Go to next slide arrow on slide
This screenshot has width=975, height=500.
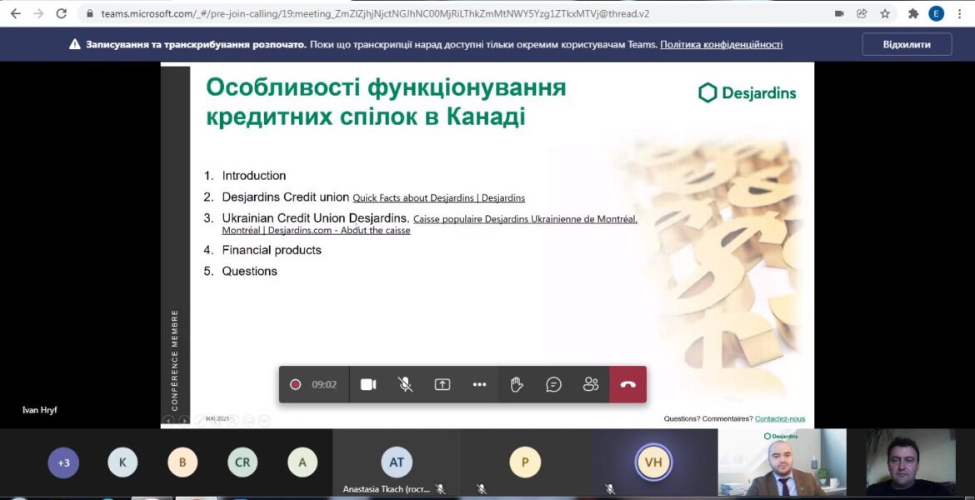point(184,420)
